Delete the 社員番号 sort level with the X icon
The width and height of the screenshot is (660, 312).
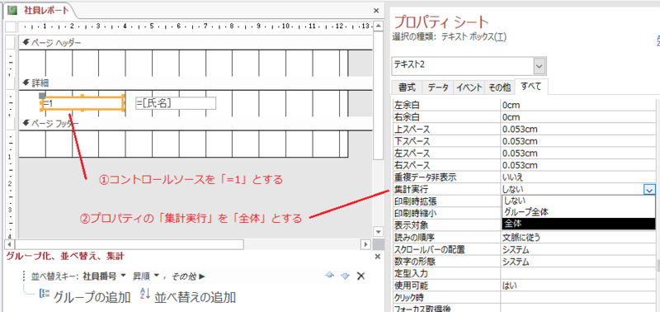(x=361, y=276)
